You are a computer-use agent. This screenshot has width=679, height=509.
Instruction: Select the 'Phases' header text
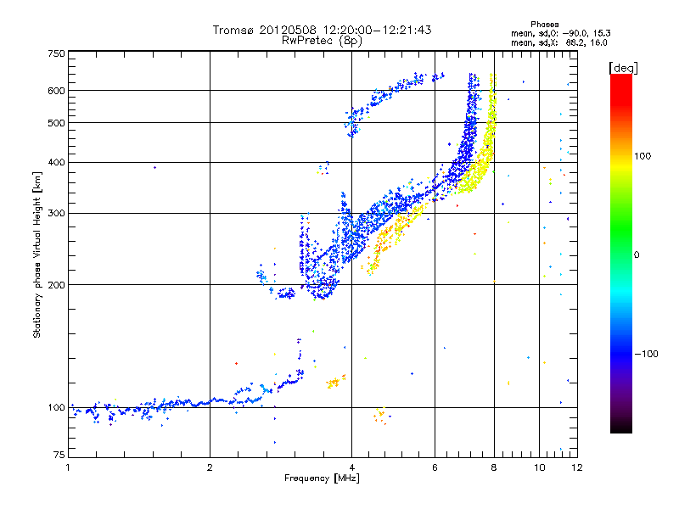coord(545,25)
